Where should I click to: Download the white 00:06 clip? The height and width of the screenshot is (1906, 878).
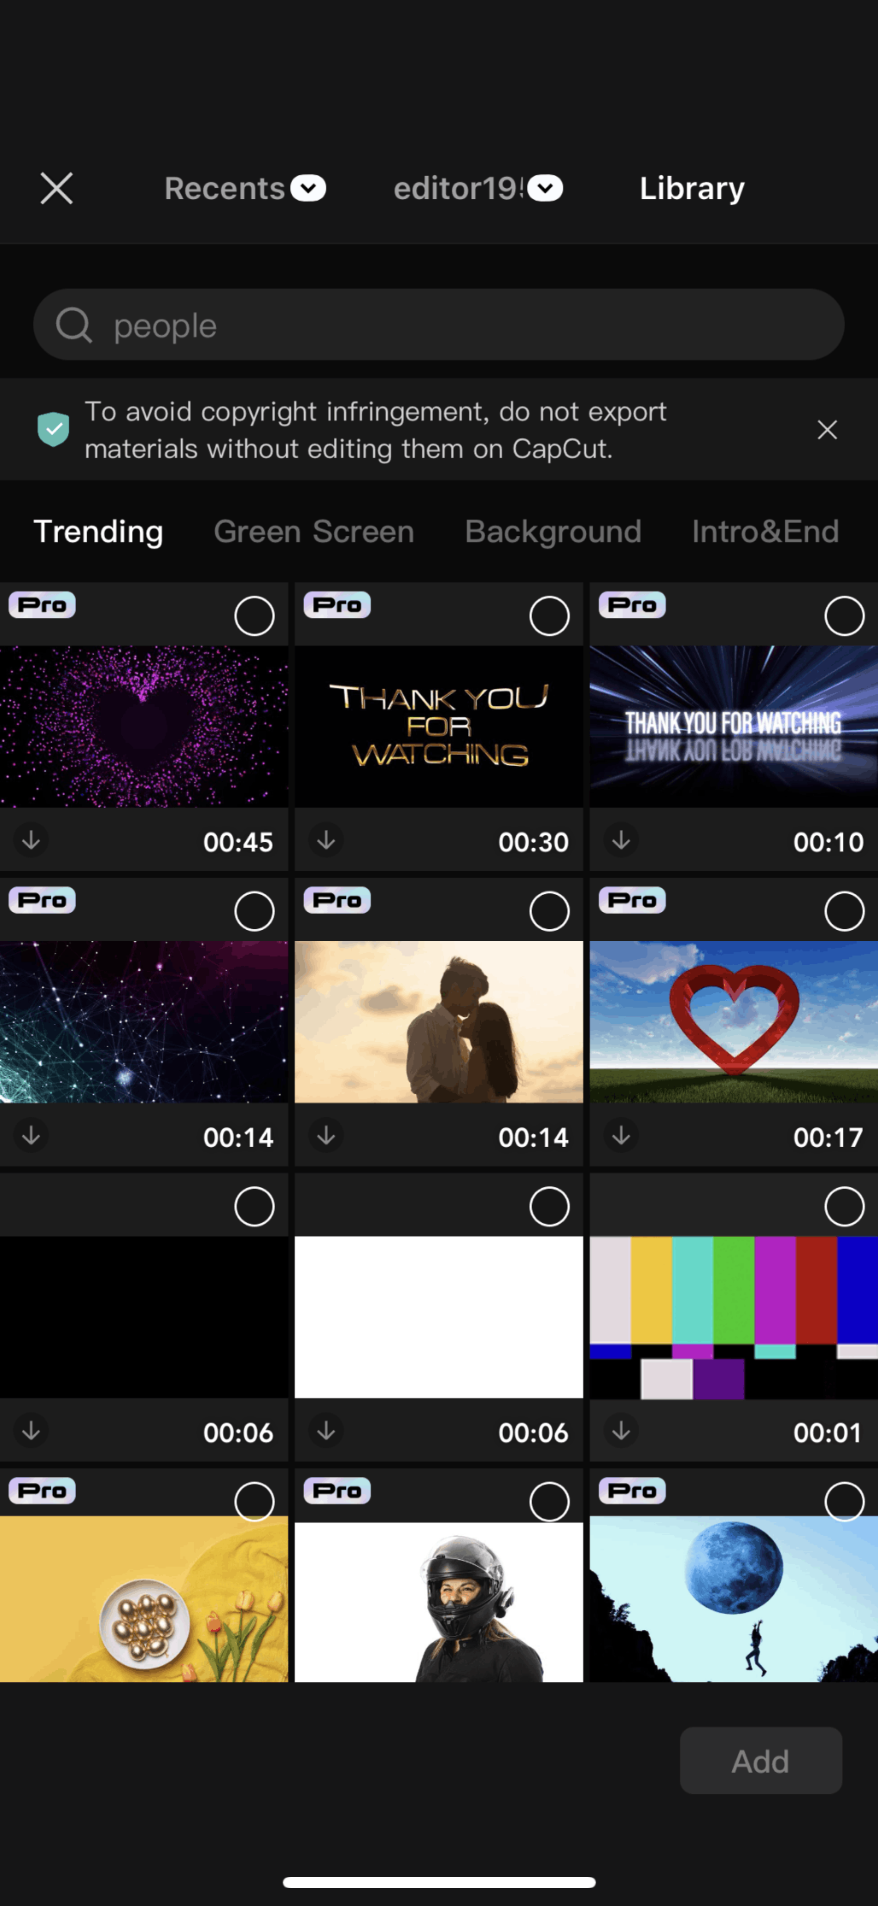click(326, 1430)
